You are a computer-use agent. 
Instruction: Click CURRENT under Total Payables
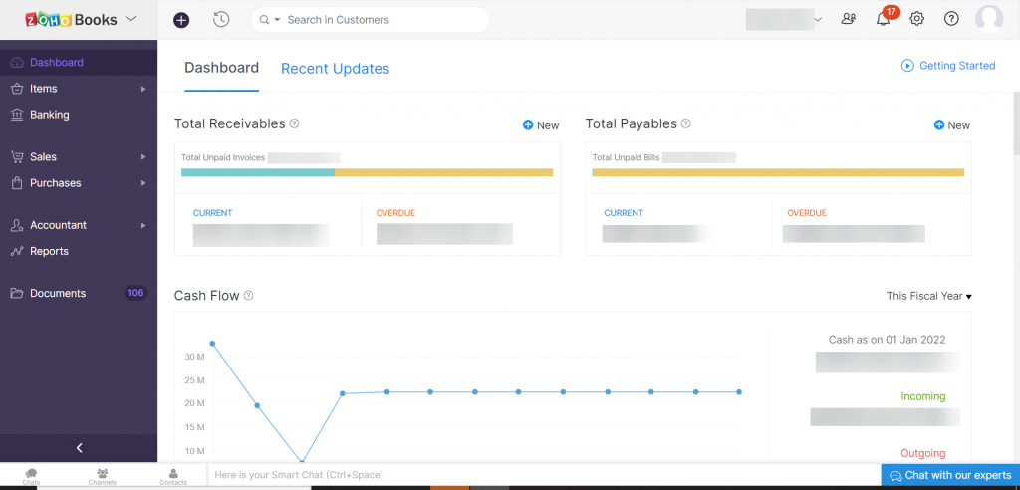tap(624, 213)
